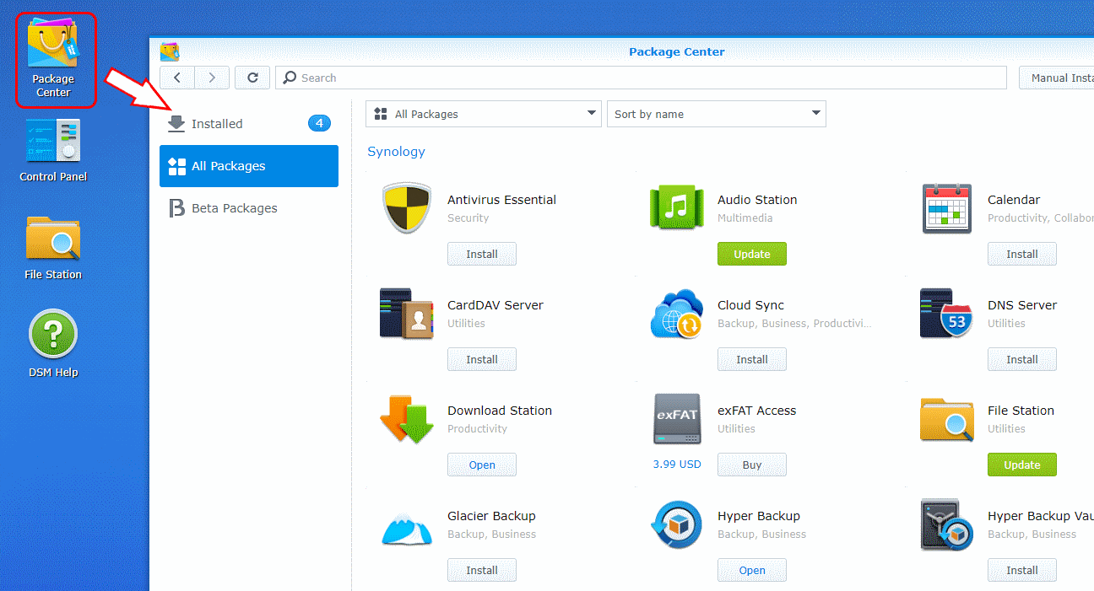Click the Antivirus Essential package name
This screenshot has width=1094, height=591.
501,200
